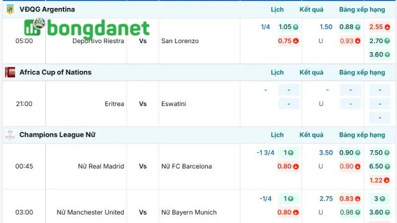Click the Nữ Manchester United team name
The height and width of the screenshot is (223, 397).
[90, 213]
